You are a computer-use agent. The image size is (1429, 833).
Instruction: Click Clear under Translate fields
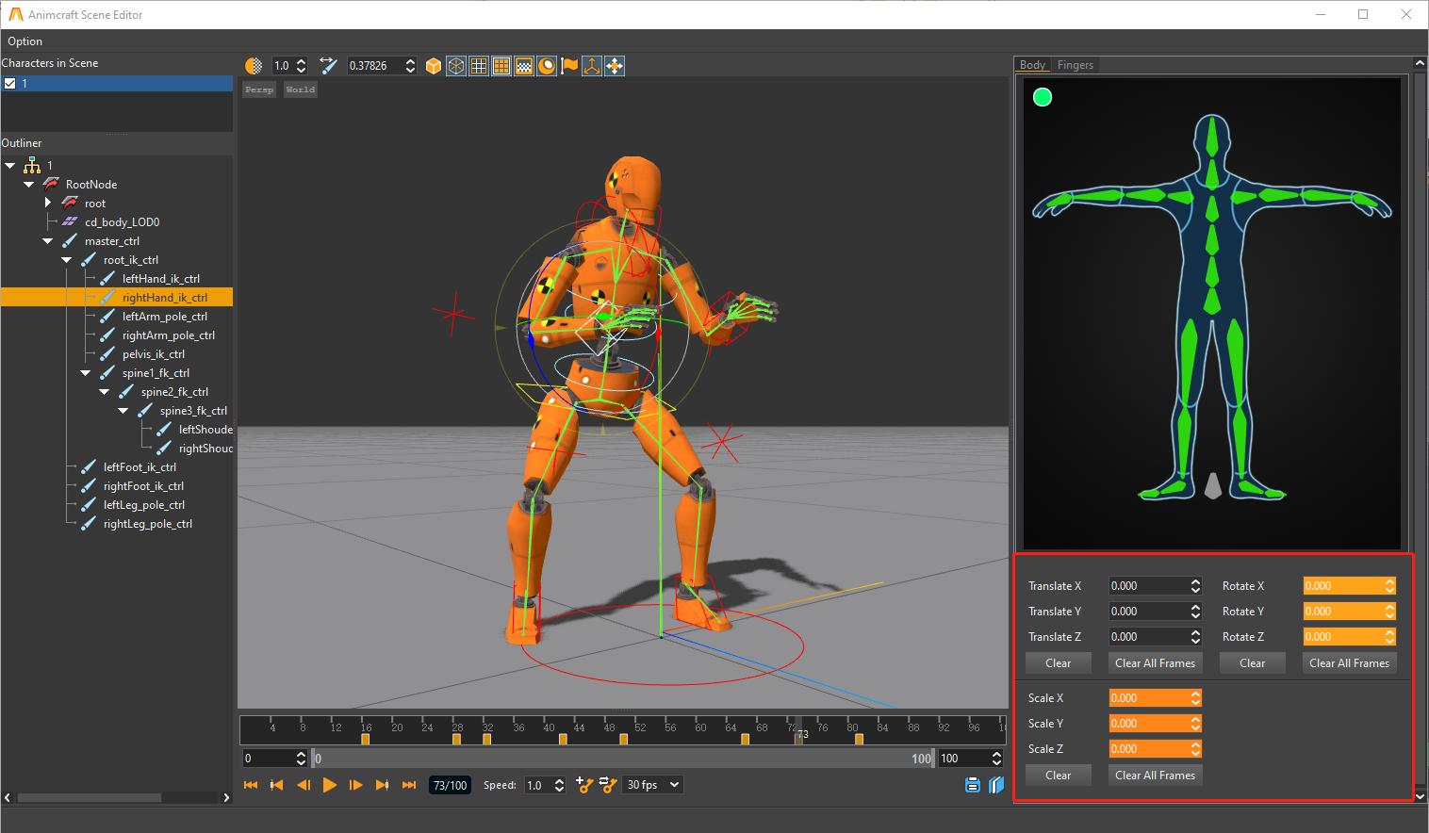coord(1059,663)
